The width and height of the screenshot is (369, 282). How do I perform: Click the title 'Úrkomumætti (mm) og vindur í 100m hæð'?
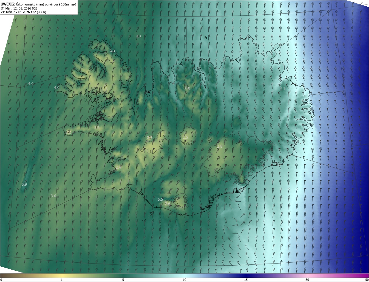(46, 4)
